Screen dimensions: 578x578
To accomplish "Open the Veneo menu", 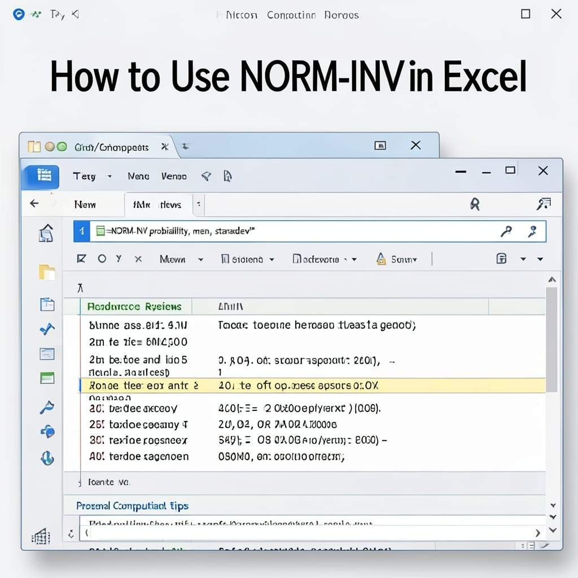I will click(174, 176).
